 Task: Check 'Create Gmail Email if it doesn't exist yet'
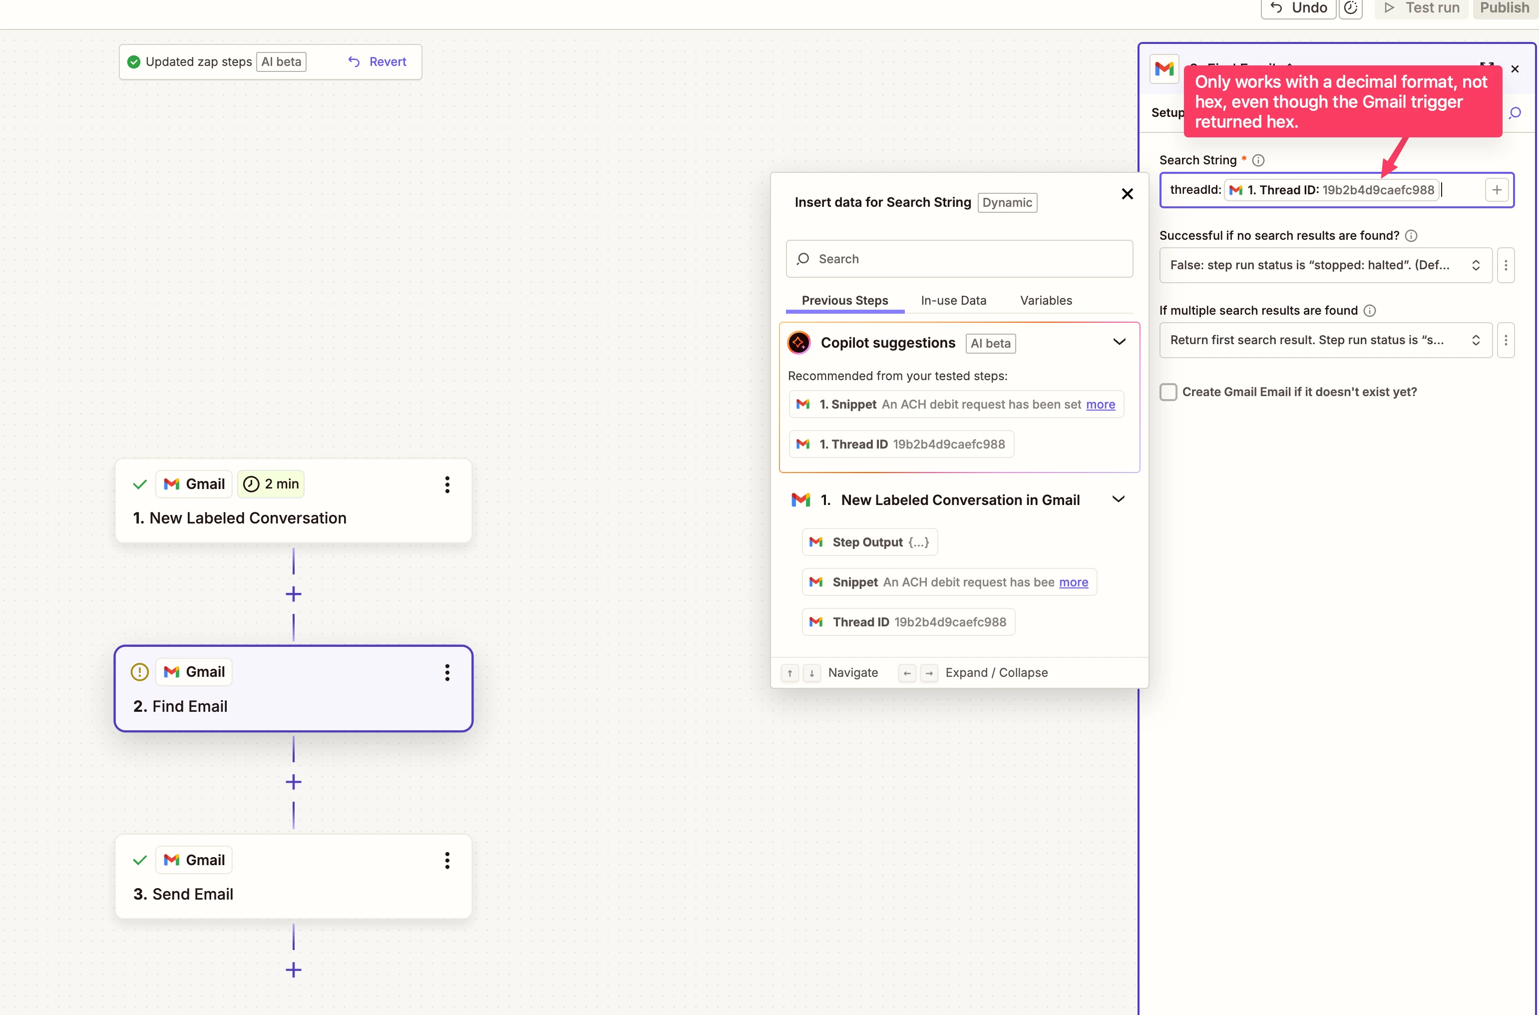1168,392
